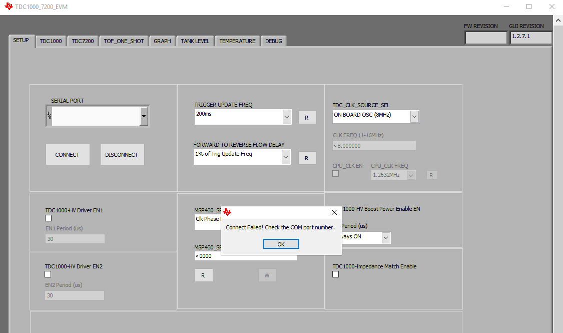
Task: Enable TDC1000-HV Driver EN2 checkbox
Action: [48, 274]
